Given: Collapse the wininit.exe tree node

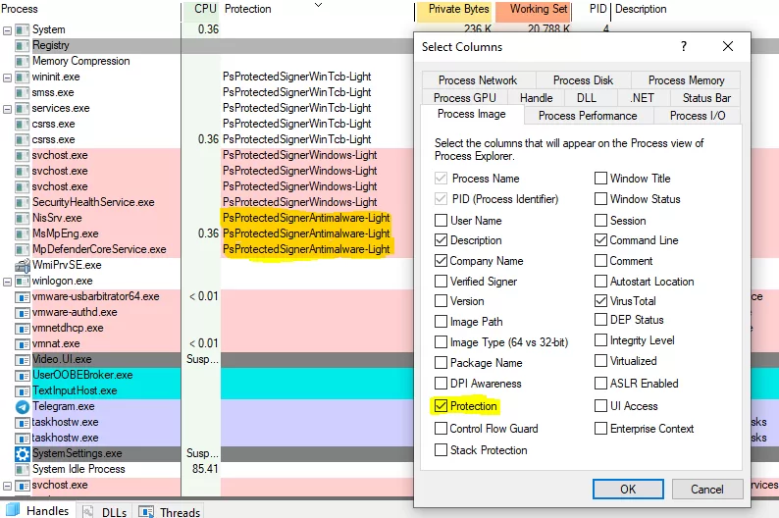Looking at the screenshot, I should [8, 77].
